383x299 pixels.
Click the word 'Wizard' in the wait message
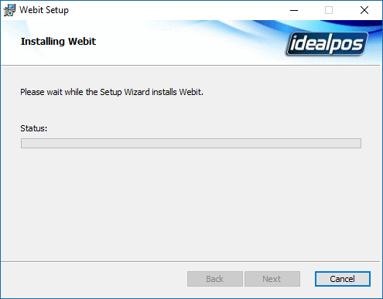point(137,92)
